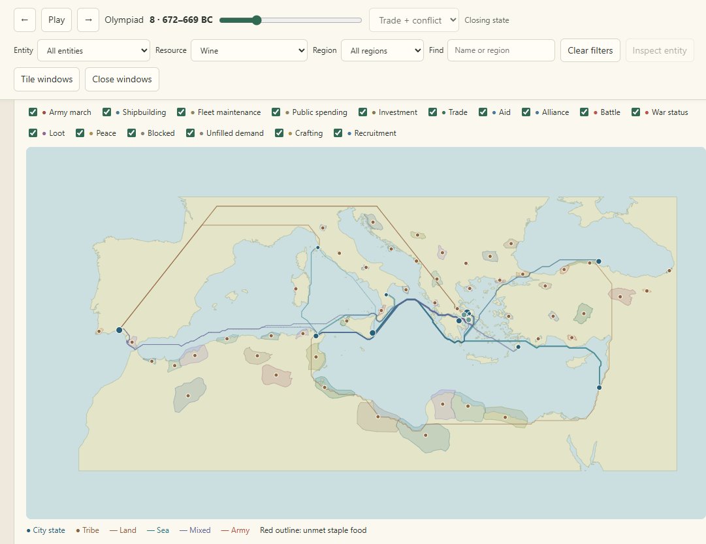Viewport: 706px width, 544px height.
Task: Select the city state marker on Black Sea coast
Action: coord(599,261)
